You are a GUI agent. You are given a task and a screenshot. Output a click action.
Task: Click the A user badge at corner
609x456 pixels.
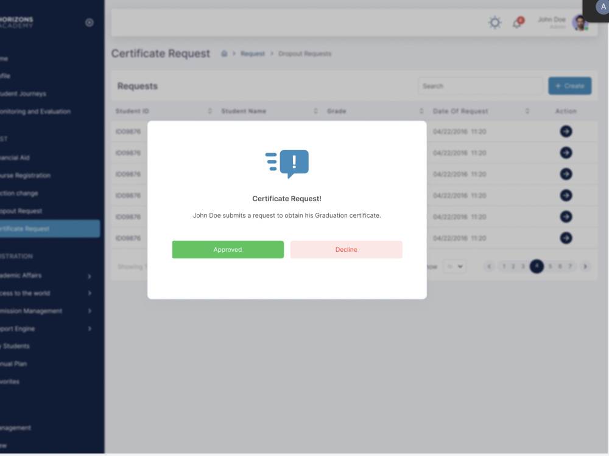tap(602, 7)
